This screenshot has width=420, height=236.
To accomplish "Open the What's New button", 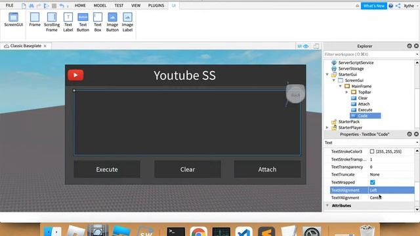I will tap(373, 6).
